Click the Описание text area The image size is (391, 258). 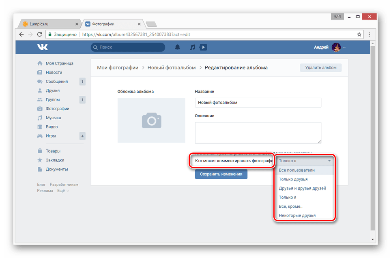[258, 133]
